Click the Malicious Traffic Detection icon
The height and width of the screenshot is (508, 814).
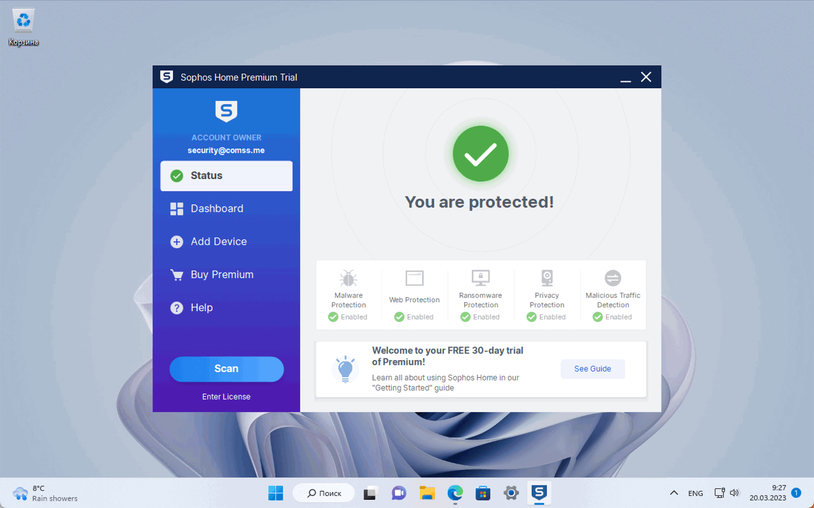point(613,278)
